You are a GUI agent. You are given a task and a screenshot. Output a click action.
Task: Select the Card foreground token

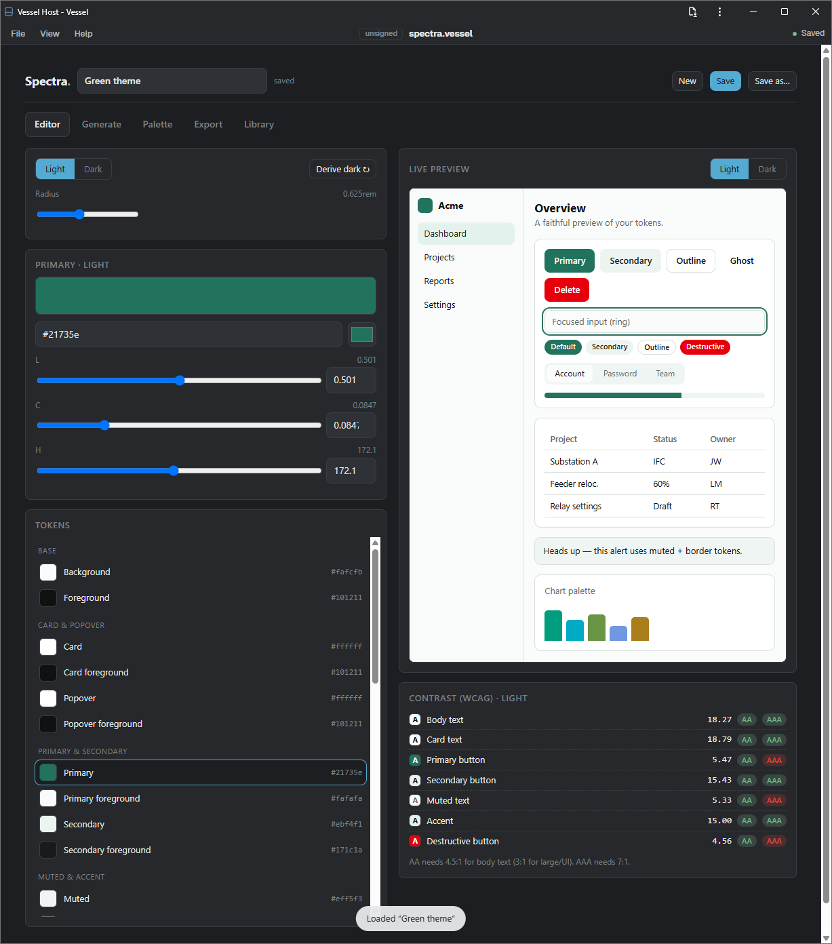tap(201, 673)
